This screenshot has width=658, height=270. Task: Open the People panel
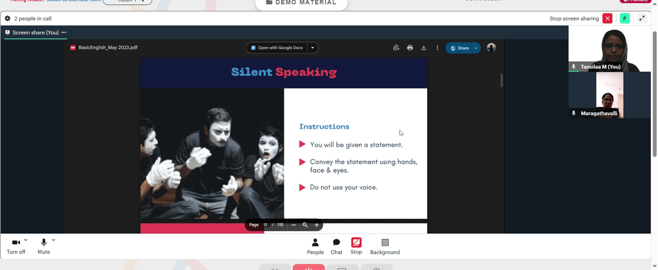click(315, 246)
